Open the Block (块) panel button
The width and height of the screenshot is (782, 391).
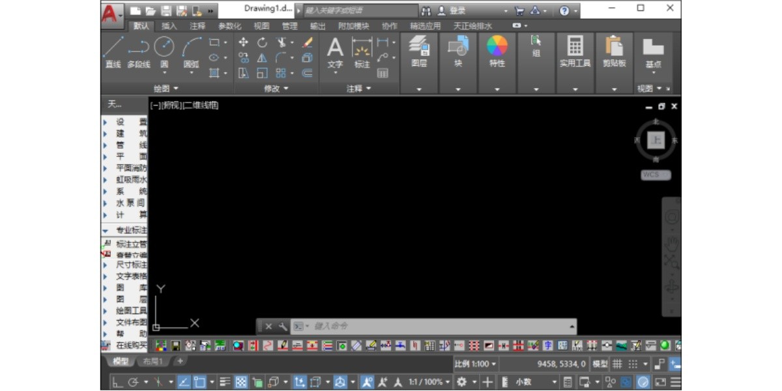(458, 52)
